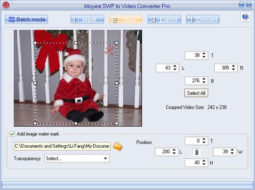Decrease watermark Width with down arrow
Image resolution: width=255 pixels, height=190 pixels.
pyautogui.click(x=232, y=153)
